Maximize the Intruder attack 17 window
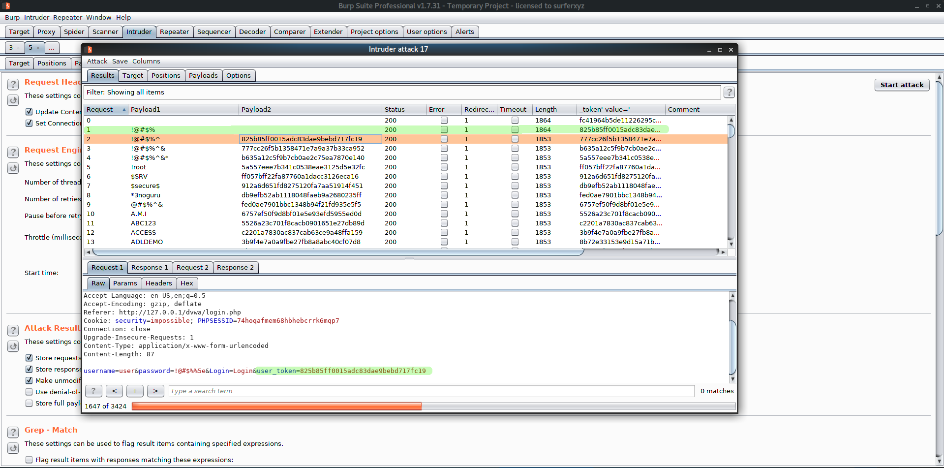 pyautogui.click(x=720, y=50)
